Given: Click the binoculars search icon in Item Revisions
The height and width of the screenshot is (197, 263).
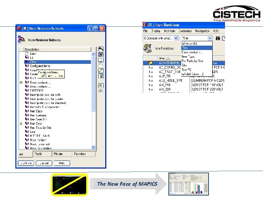Looking at the screenshot, I should tap(218, 38).
